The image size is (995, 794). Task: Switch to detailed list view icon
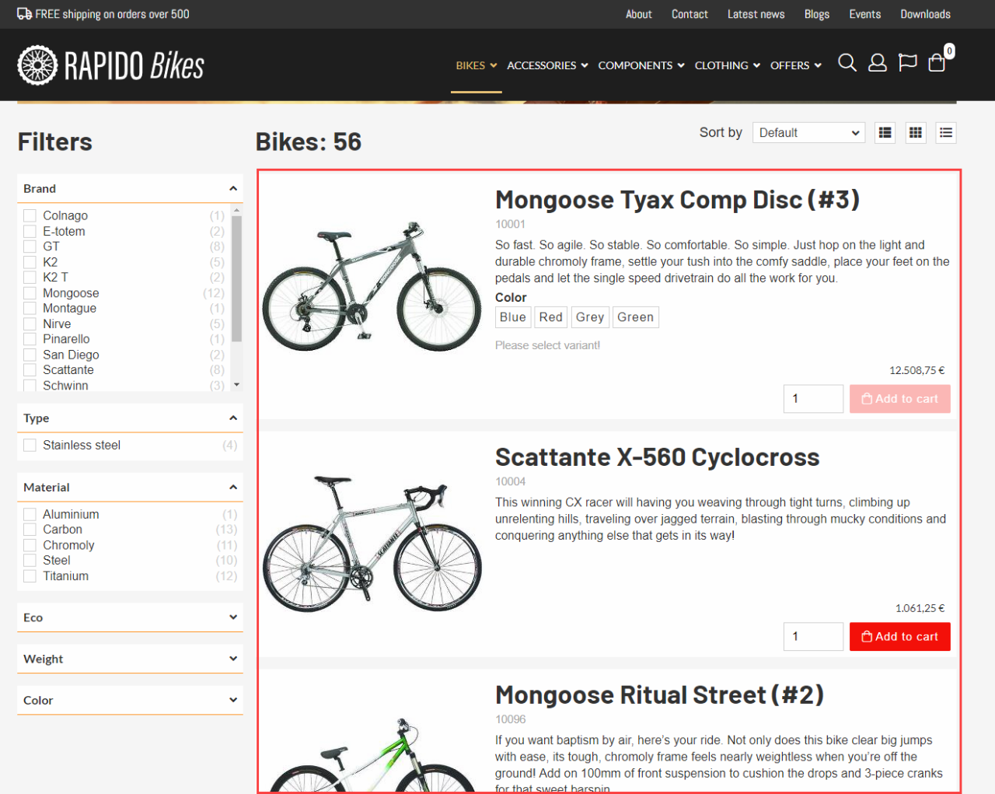tap(885, 133)
